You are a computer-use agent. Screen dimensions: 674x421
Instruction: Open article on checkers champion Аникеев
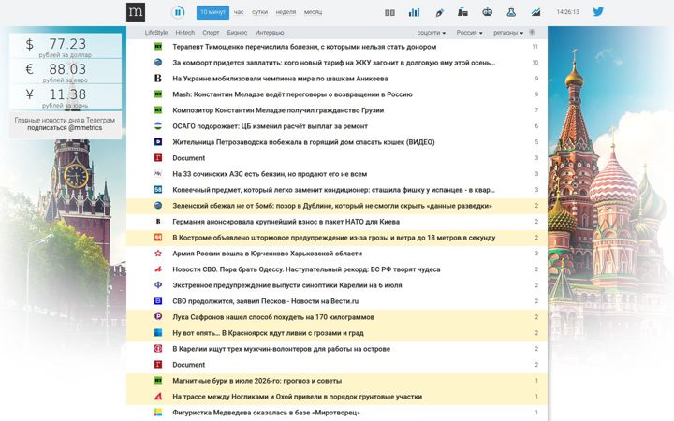click(x=280, y=79)
